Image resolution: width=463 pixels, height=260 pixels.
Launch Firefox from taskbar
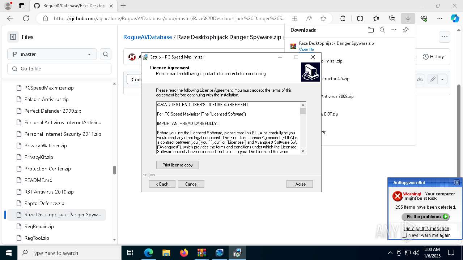point(184,253)
